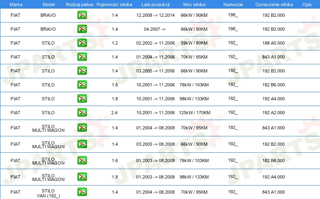Click the STILO MULTI WAGON model in the 1.8 row
Viewport: 320px width, 199px height.
click(x=48, y=177)
